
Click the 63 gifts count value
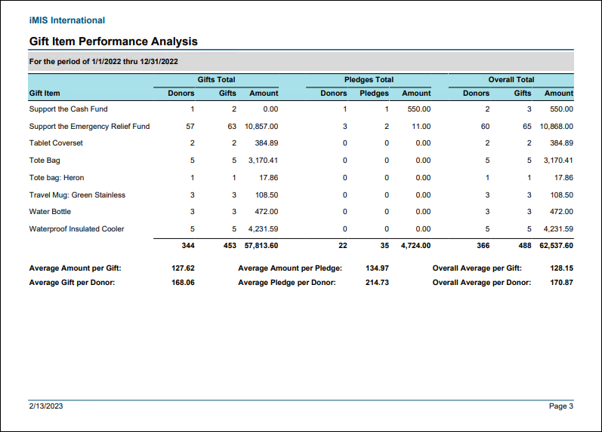click(232, 127)
